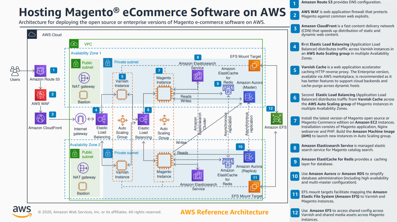Viewport: 397px width, 222px height.
Task: Select the Amazon Route 53 icon
Action: (41, 71)
